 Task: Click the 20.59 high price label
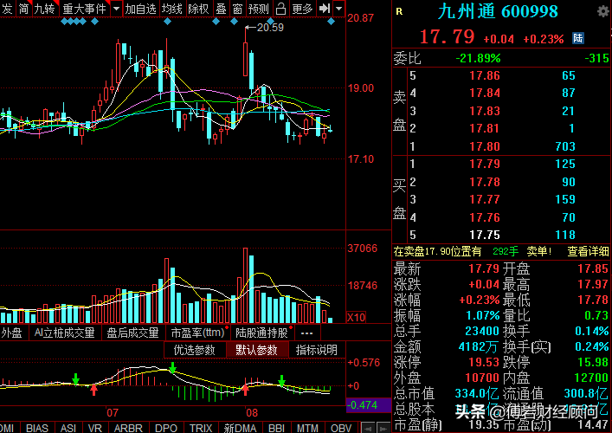(x=270, y=28)
